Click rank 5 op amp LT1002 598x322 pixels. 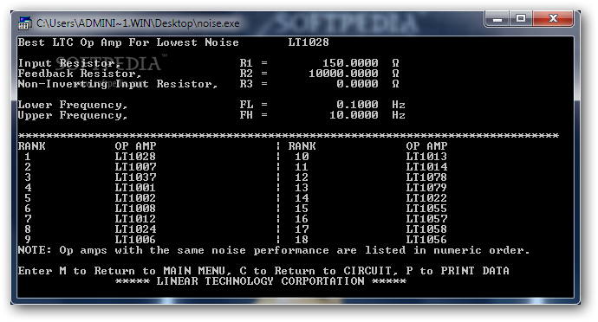tap(135, 198)
